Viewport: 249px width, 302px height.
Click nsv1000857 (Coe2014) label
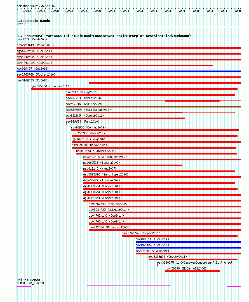152,245
